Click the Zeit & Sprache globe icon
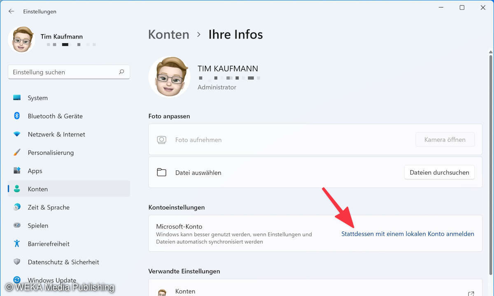The width and height of the screenshot is (494, 296). [x=17, y=207]
